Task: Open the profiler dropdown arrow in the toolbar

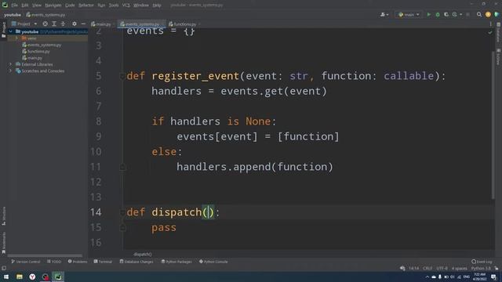Action: [x=461, y=15]
